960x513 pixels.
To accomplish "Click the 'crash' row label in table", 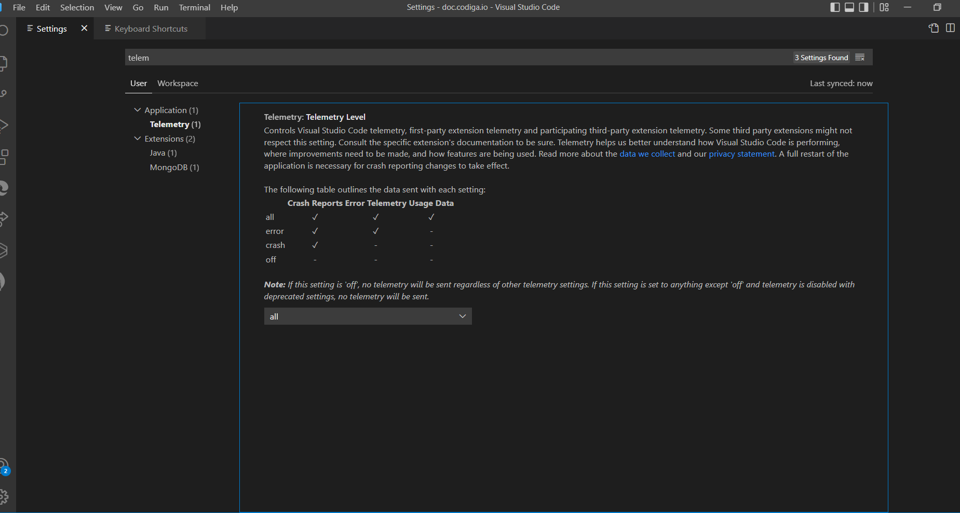I will [x=275, y=245].
